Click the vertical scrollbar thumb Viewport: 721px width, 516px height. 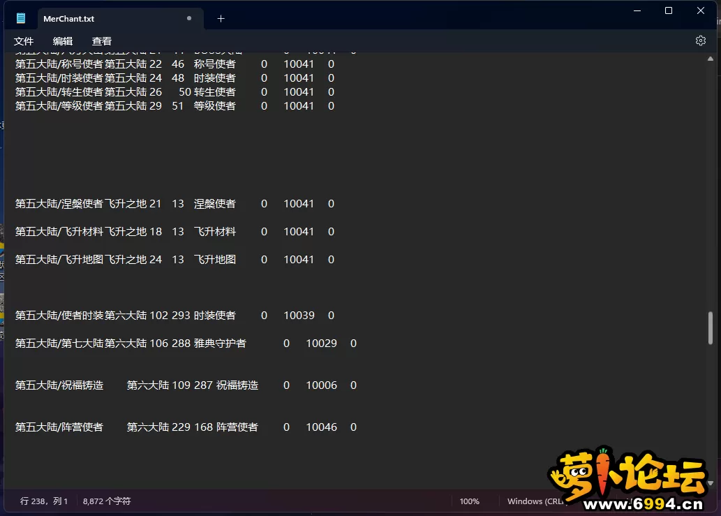click(711, 328)
